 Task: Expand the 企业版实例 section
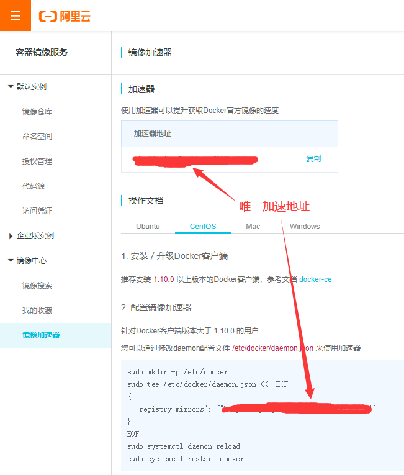click(x=11, y=236)
